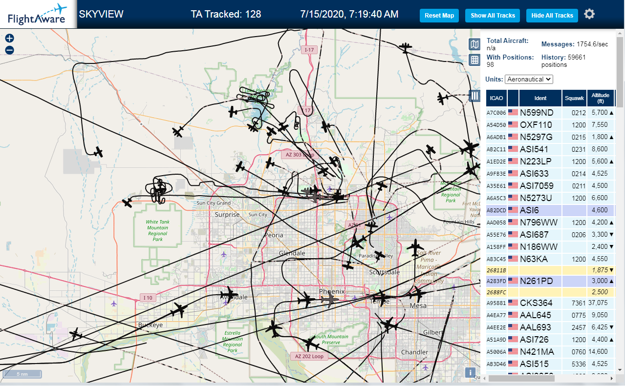Image resolution: width=625 pixels, height=386 pixels.
Task: Select the highlighted ASI6 row
Action: click(x=551, y=210)
